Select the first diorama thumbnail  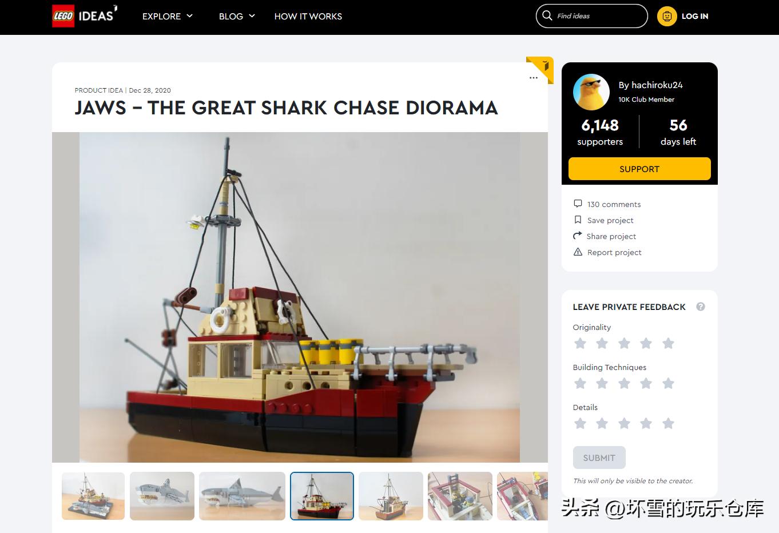(x=93, y=496)
